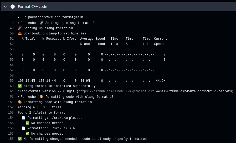Click the palette emoji on line 151

[x=20, y=102]
